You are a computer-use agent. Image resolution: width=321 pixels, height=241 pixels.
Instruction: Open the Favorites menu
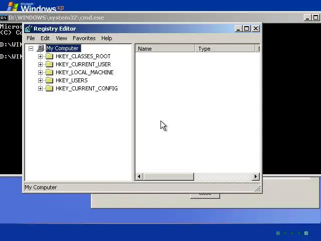(x=84, y=38)
